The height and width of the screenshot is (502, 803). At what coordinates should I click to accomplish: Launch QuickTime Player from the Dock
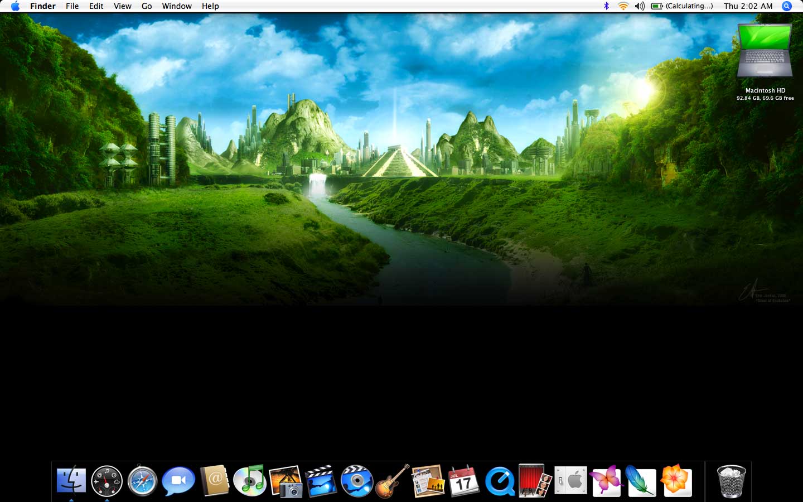point(500,481)
